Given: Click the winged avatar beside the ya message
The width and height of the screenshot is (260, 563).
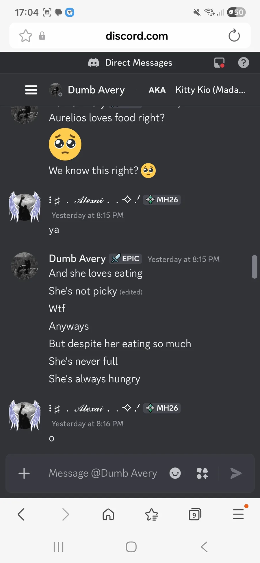Looking at the screenshot, I should click(x=25, y=207).
